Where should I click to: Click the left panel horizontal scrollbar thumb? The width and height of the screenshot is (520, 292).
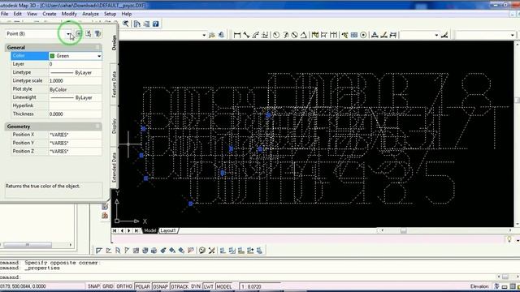coord(28,245)
